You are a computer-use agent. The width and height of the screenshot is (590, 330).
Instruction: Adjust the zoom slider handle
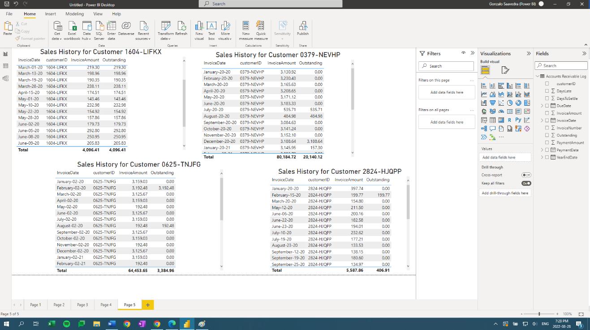[539, 314]
